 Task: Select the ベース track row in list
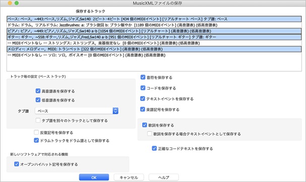(x=154, y=19)
